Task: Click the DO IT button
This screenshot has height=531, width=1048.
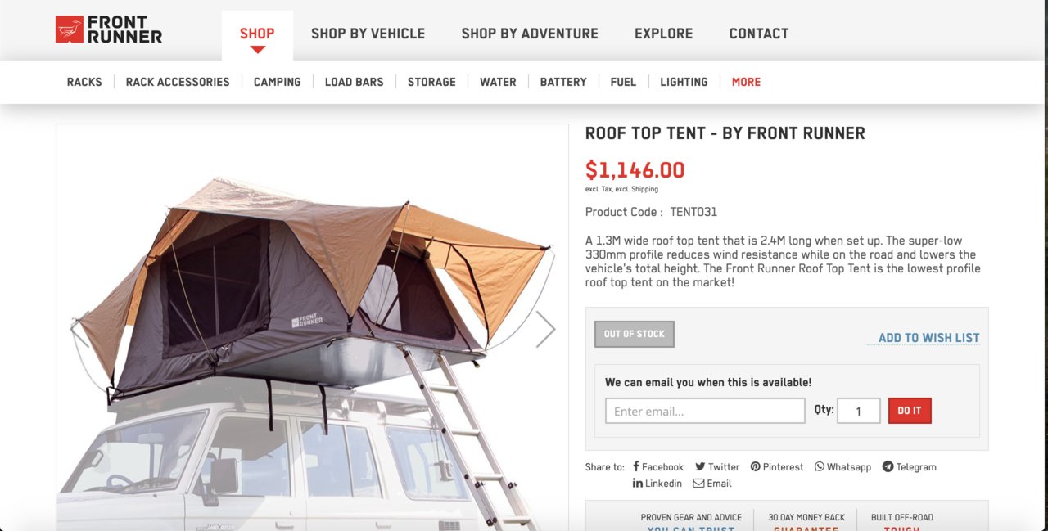Action: tap(910, 411)
